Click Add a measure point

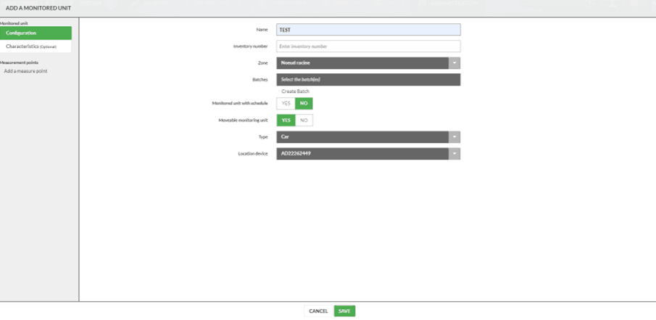(x=26, y=71)
